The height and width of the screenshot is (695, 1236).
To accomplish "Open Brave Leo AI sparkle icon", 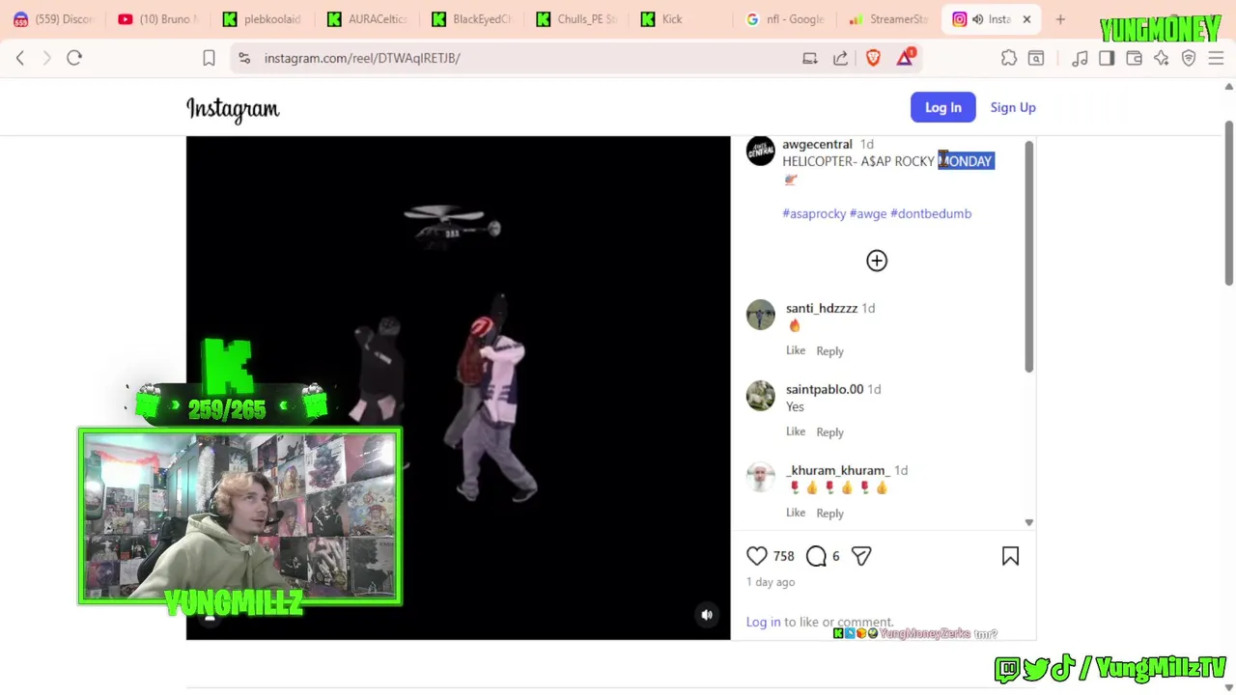I will coord(1162,58).
